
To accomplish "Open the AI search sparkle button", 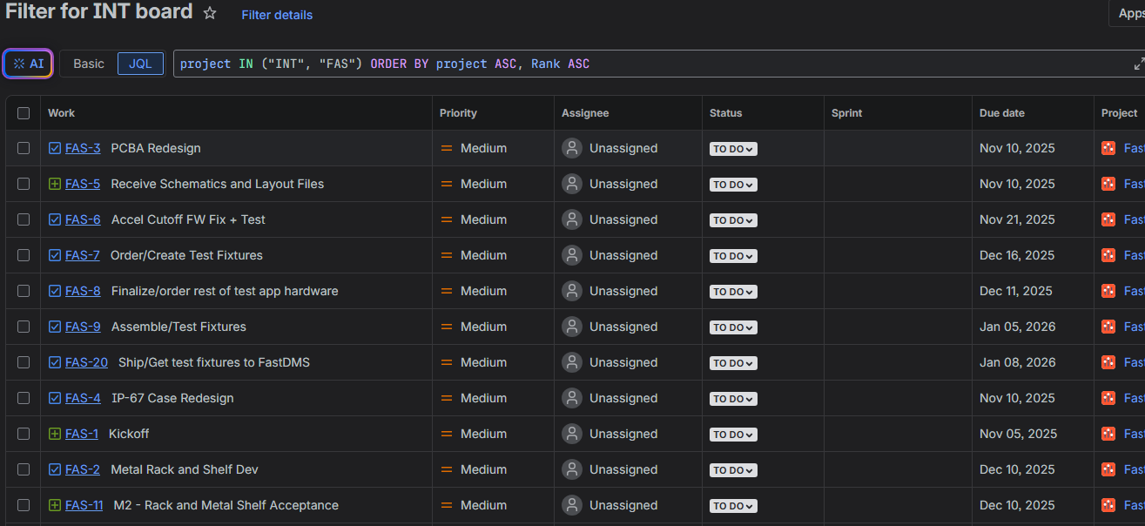I will tap(28, 64).
